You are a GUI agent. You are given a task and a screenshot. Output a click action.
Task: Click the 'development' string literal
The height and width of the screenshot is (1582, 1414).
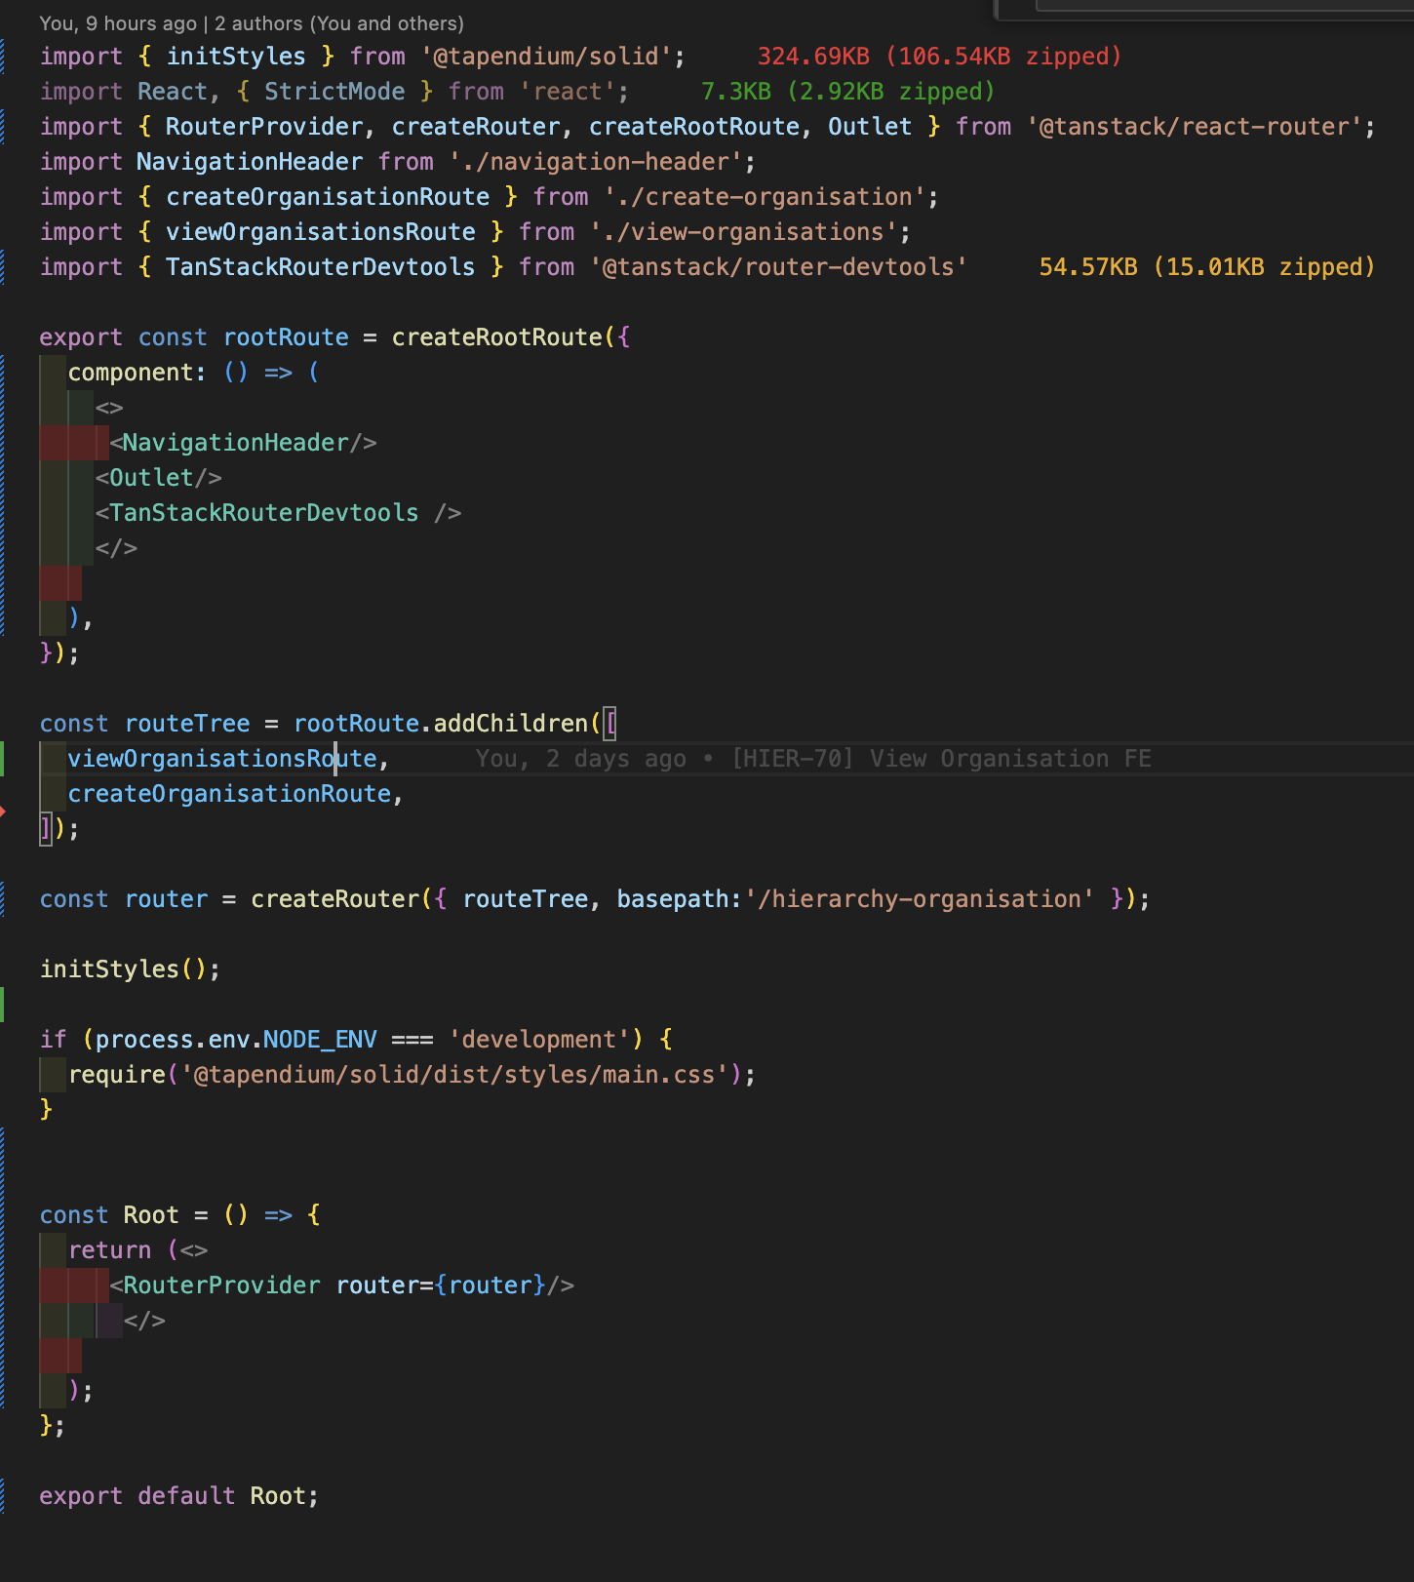539,1040
